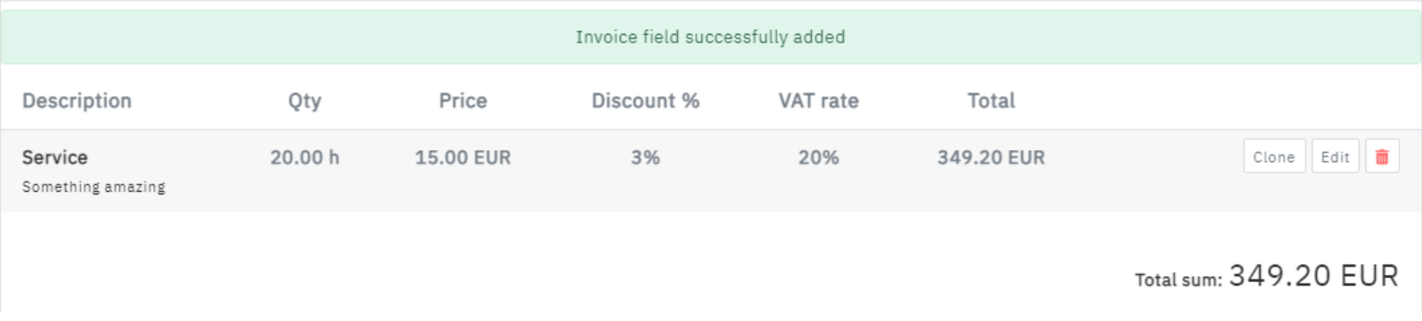Click the Price column header
The height and width of the screenshot is (321, 1422).
click(x=463, y=101)
